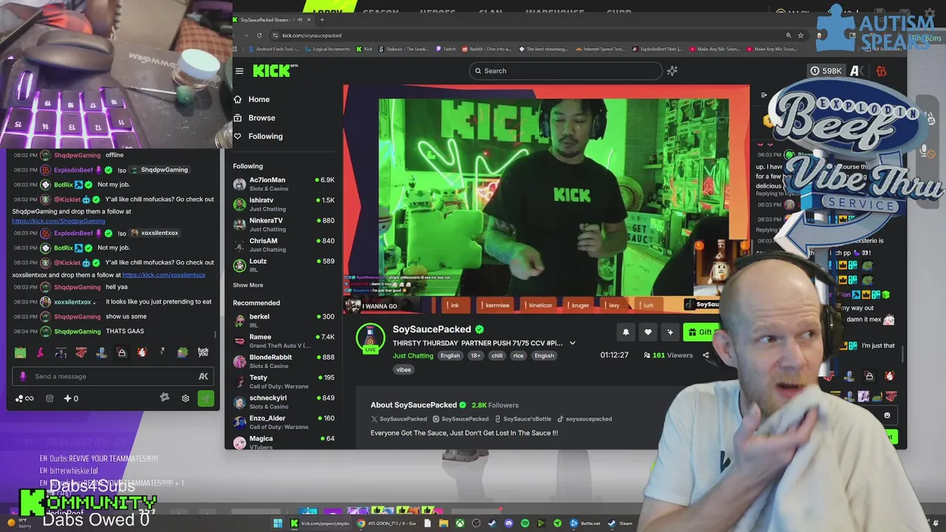Image resolution: width=946 pixels, height=532 pixels.
Task: Select the vibee tag
Action: pyautogui.click(x=404, y=369)
